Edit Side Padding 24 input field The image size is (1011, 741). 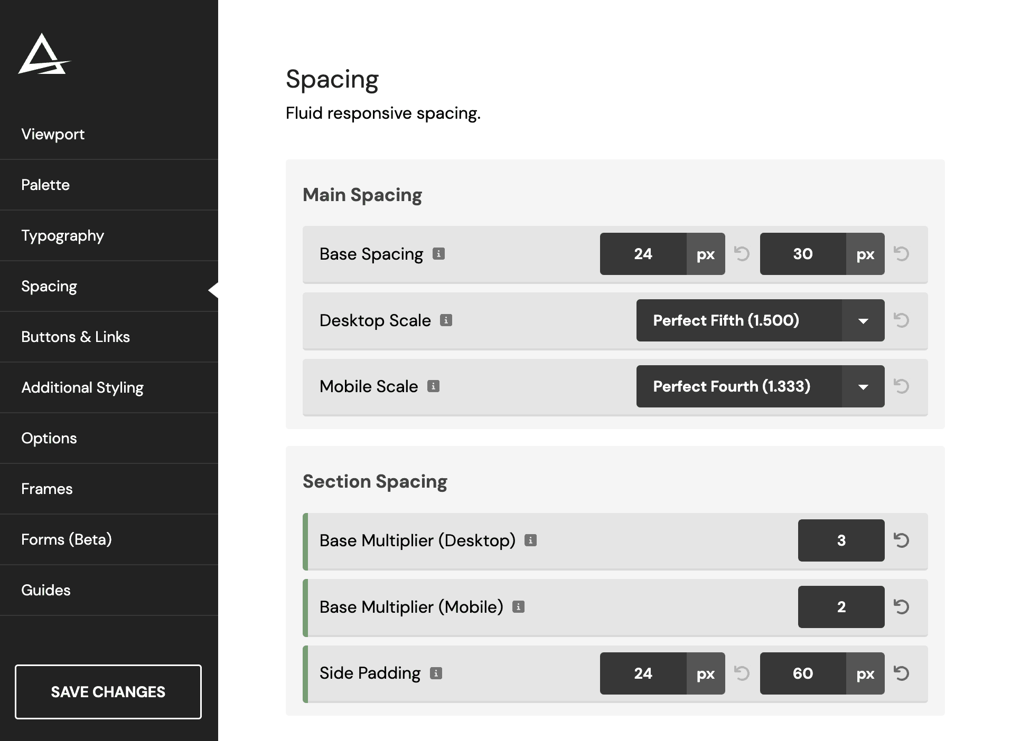(x=643, y=673)
